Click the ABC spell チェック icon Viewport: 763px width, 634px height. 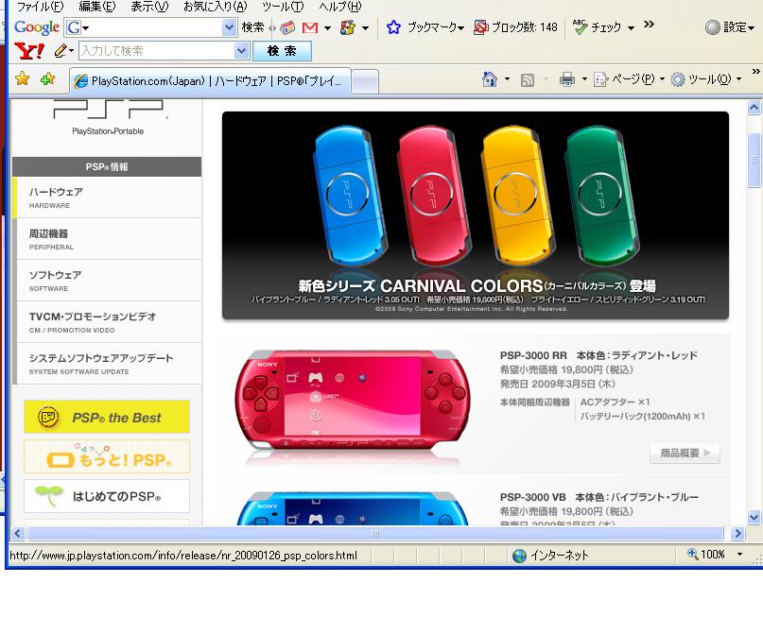pyautogui.click(x=580, y=27)
